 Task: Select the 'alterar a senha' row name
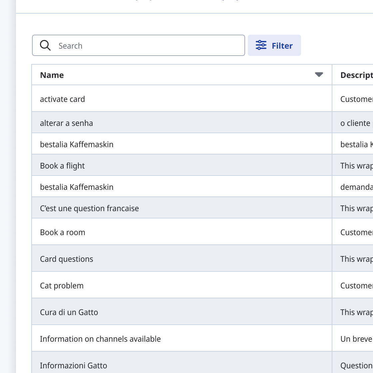66,123
